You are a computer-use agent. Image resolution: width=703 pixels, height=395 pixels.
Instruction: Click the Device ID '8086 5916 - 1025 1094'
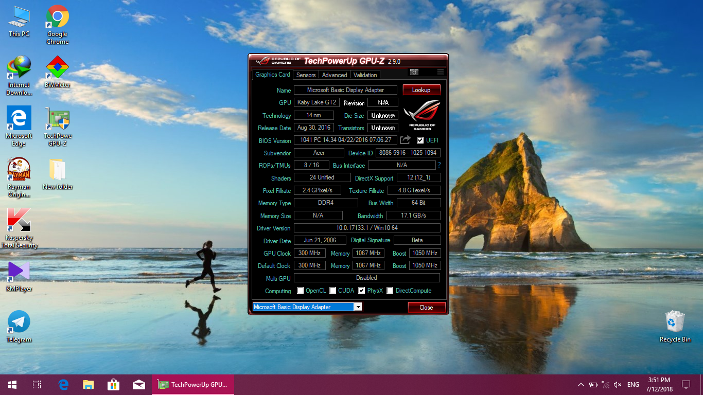[408, 153]
